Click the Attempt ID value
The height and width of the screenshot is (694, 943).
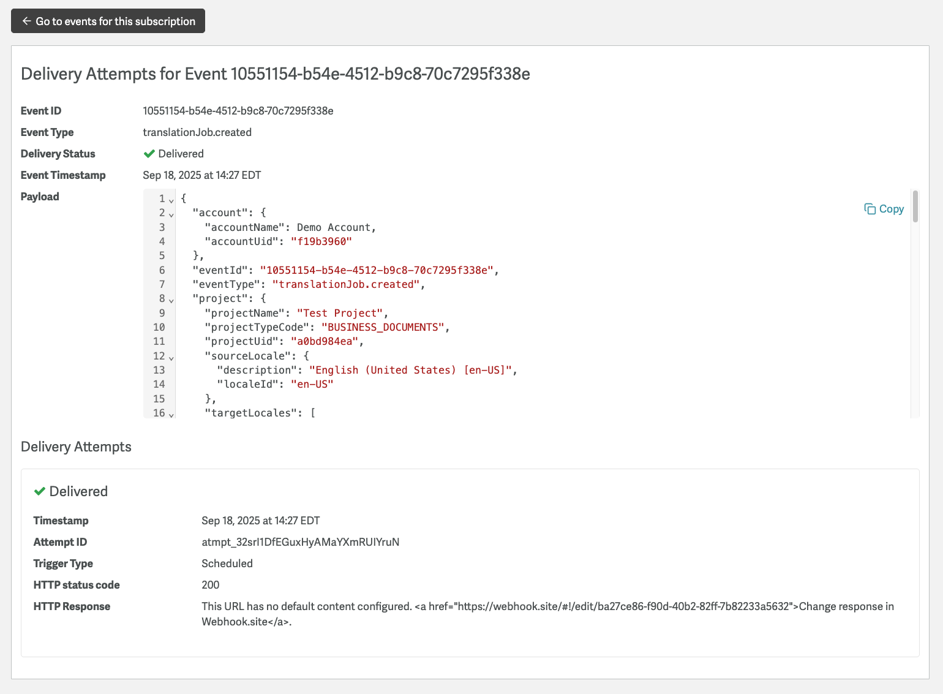pos(300,542)
